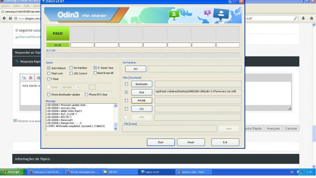Screen dimensions: 316x178
Task: Click the Bootloader file button
Action: pyautogui.click(x=142, y=84)
